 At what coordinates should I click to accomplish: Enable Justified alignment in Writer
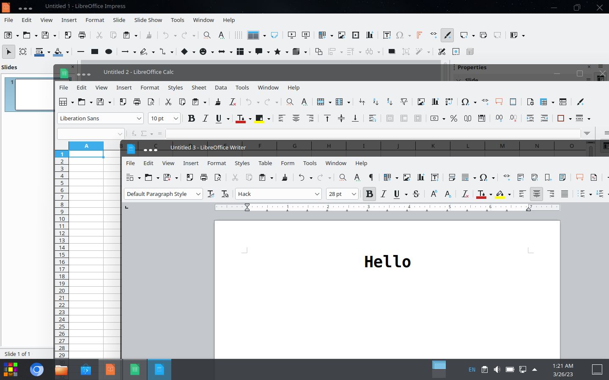(x=565, y=194)
